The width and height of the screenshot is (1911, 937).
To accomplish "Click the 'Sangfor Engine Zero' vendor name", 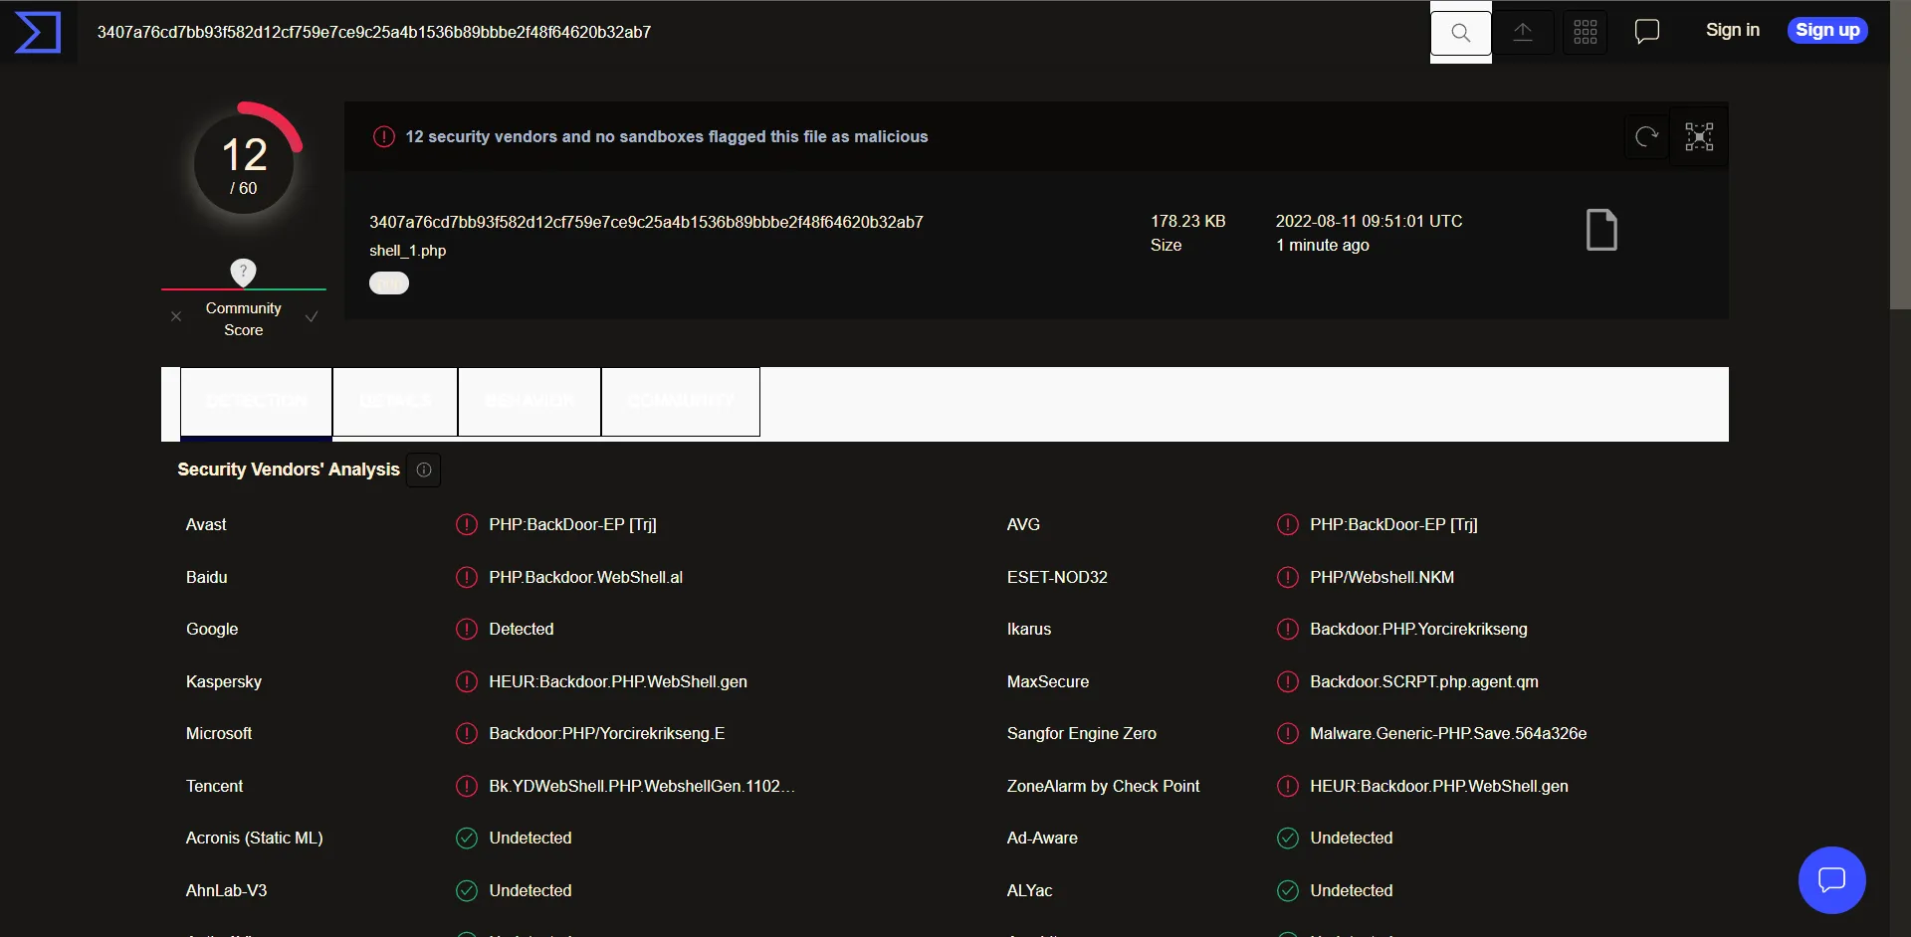I will pos(1082,733).
